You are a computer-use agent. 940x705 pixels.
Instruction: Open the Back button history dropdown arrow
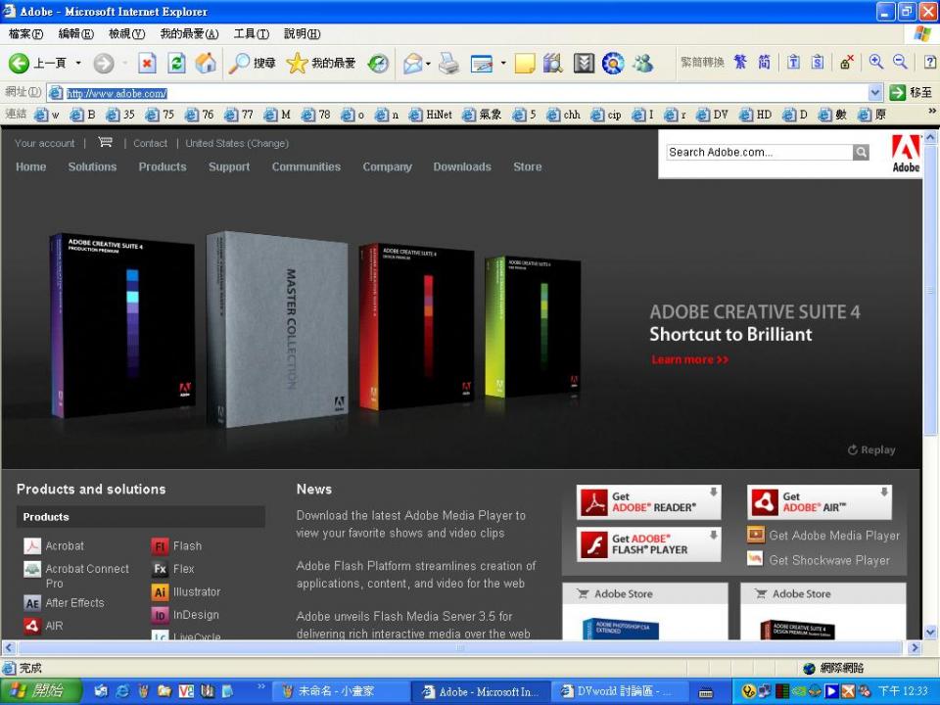click(76, 64)
